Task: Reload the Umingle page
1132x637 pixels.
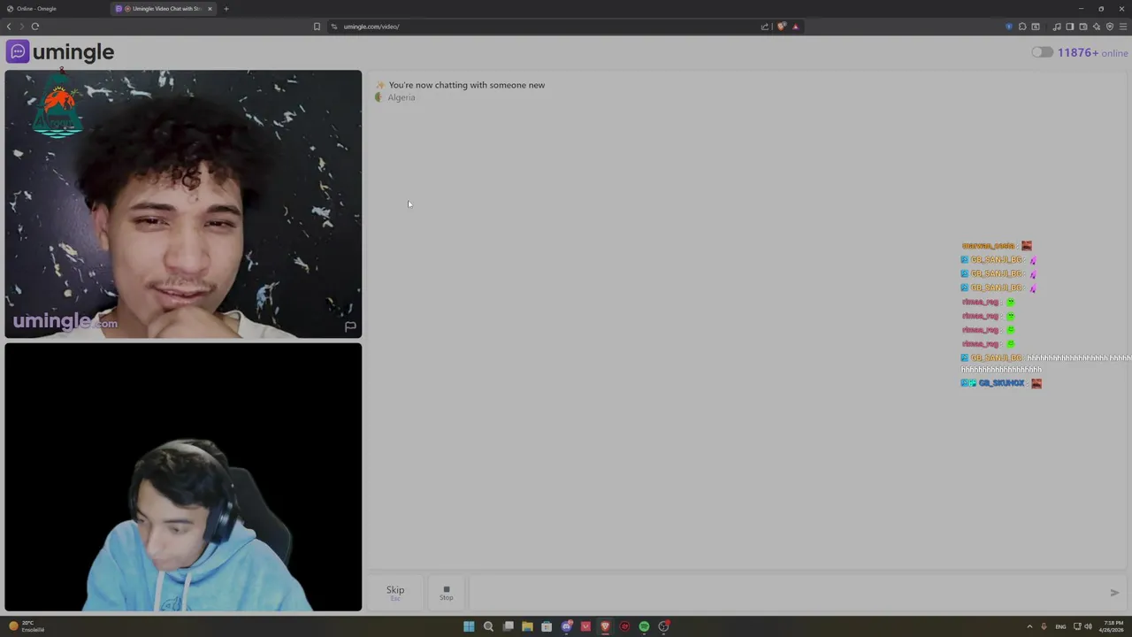Action: click(35, 27)
